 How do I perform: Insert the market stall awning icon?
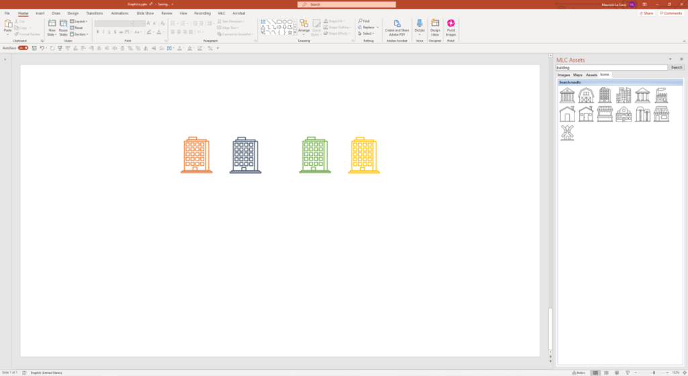(x=605, y=114)
